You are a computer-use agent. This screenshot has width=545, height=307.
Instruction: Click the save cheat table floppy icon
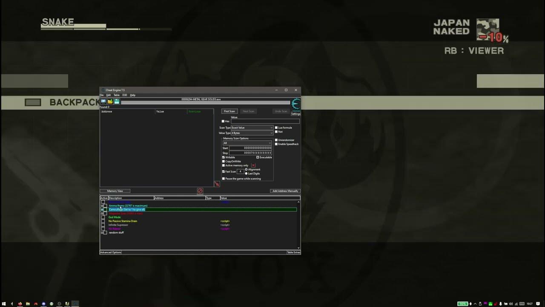[117, 101]
